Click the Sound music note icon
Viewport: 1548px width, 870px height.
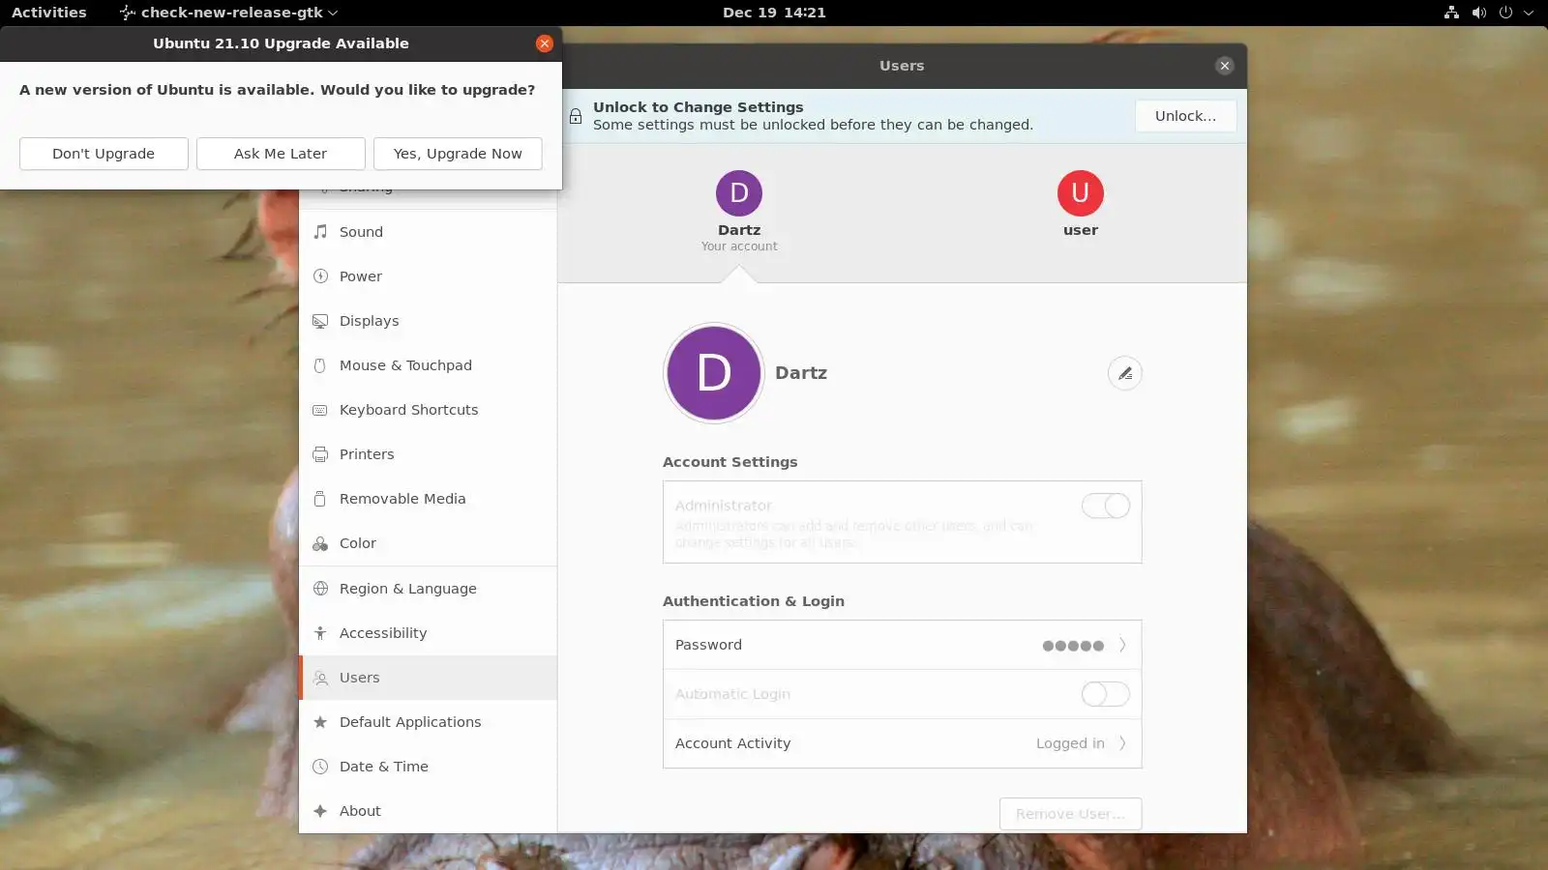(x=320, y=232)
